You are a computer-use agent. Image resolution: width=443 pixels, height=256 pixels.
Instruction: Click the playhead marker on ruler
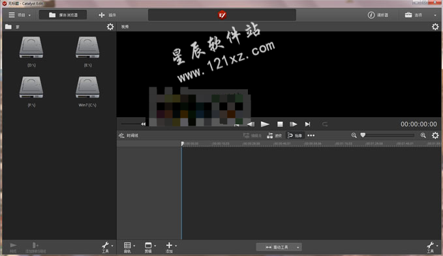pos(182,143)
